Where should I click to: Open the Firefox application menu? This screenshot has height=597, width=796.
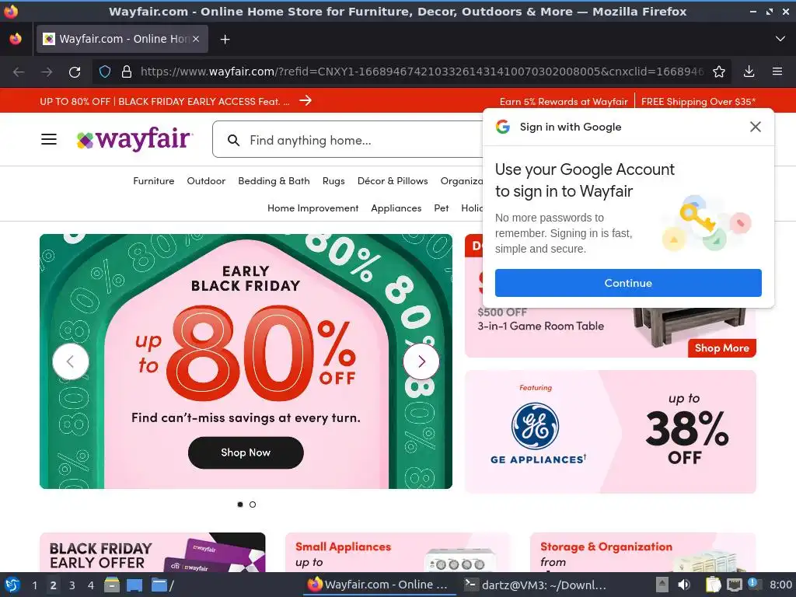click(777, 72)
